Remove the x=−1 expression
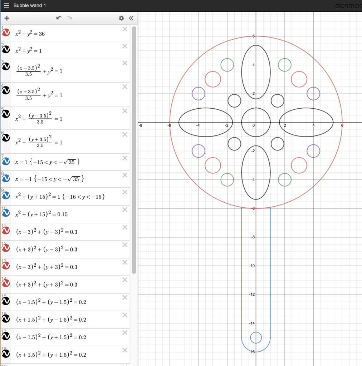 click(x=124, y=175)
